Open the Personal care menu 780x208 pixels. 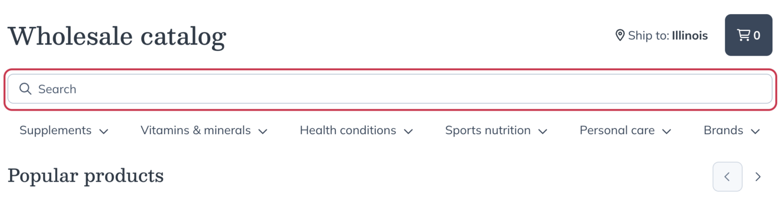617,131
